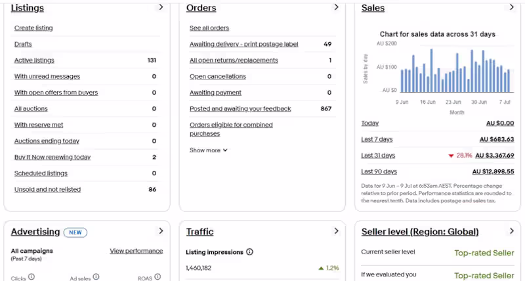Click the sales bar chart area

pyautogui.click(x=457, y=70)
